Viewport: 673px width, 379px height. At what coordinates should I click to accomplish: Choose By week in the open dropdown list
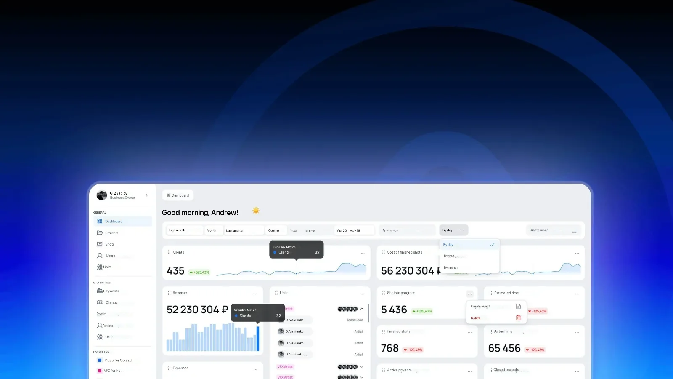(469, 256)
